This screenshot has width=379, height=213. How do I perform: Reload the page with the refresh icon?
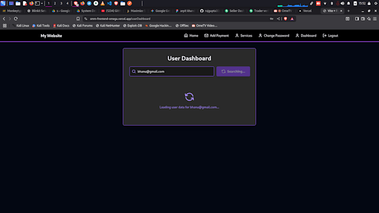click(x=16, y=18)
